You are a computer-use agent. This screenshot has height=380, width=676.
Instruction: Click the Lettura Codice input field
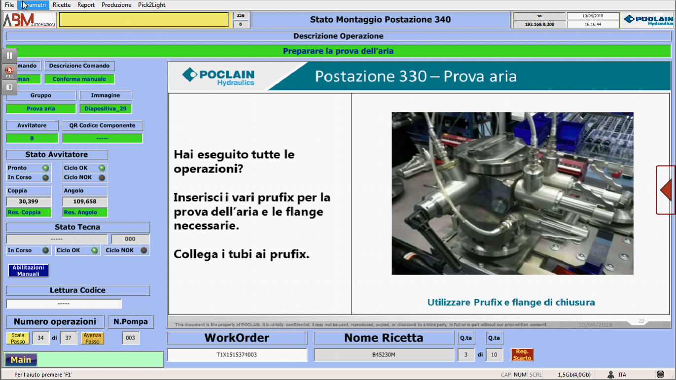(64, 304)
